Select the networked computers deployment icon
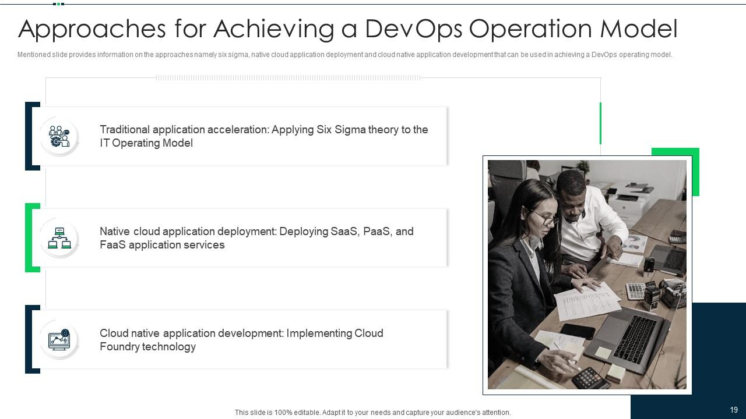The height and width of the screenshot is (419, 746). point(59,237)
